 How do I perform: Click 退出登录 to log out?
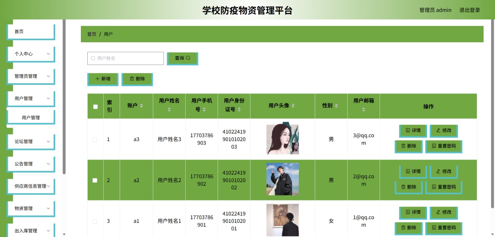click(x=469, y=10)
